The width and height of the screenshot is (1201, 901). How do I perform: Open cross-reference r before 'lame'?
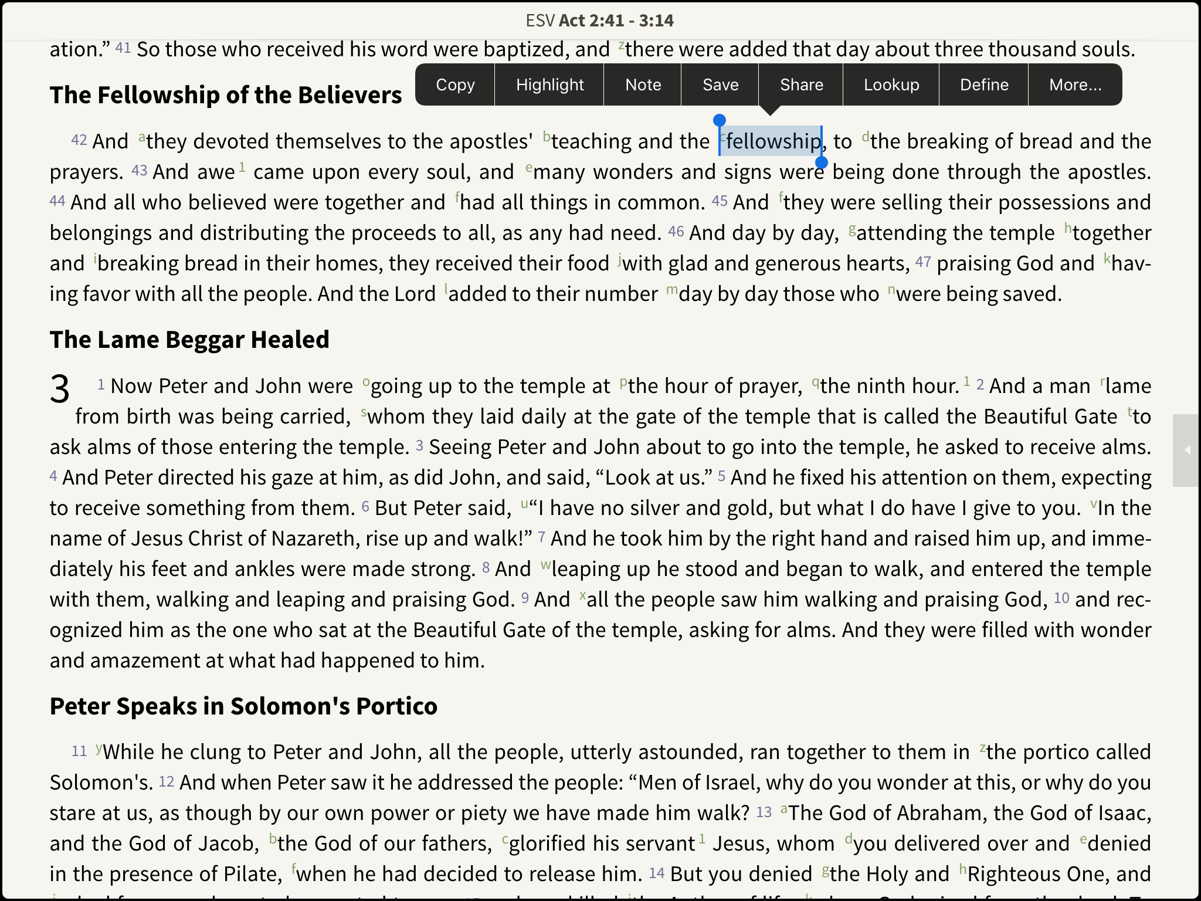[1102, 381]
